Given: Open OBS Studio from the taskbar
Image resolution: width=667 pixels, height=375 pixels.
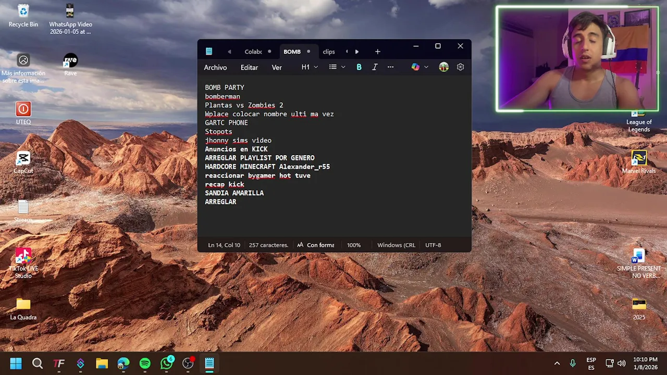Looking at the screenshot, I should coord(188,364).
